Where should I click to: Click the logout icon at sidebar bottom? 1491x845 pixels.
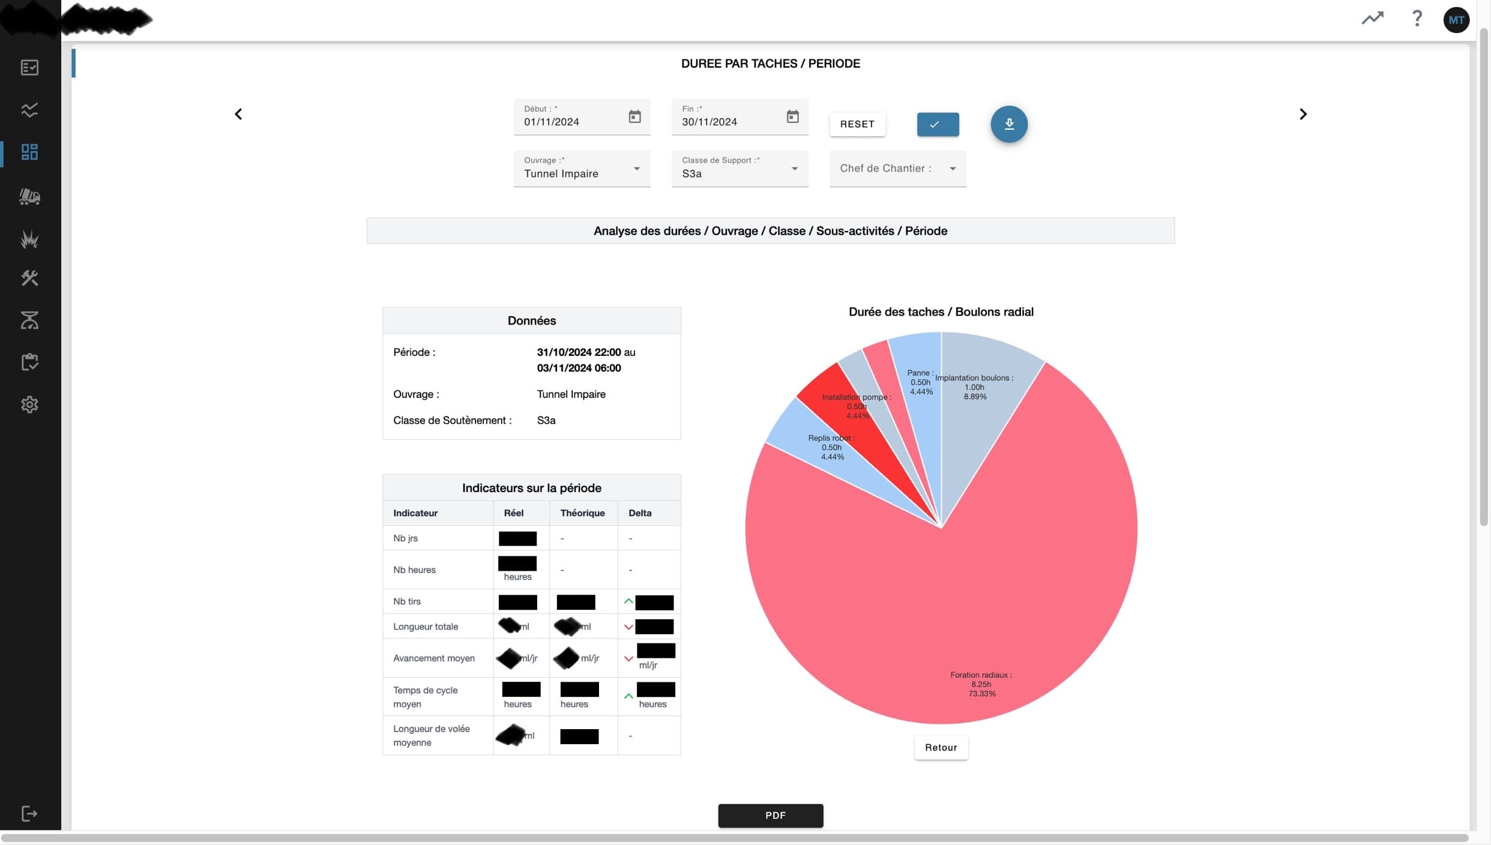click(29, 814)
